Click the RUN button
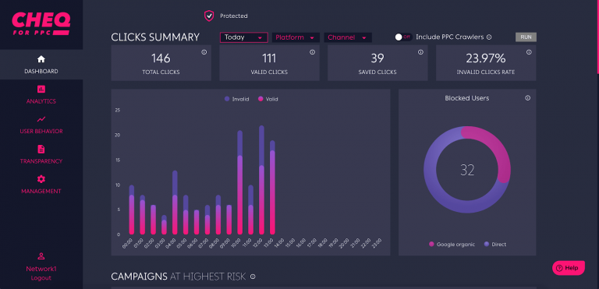Image resolution: width=599 pixels, height=289 pixels. (x=526, y=37)
